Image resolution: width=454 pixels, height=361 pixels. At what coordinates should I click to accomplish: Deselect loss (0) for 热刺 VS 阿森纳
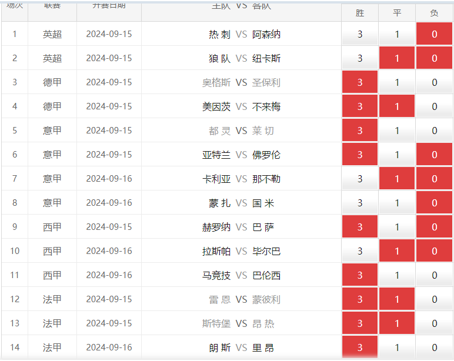tap(434, 34)
